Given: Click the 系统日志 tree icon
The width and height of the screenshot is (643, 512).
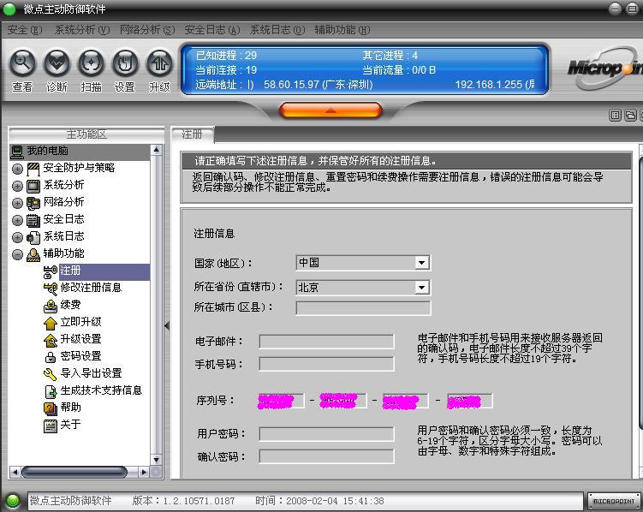Looking at the screenshot, I should point(33,238).
